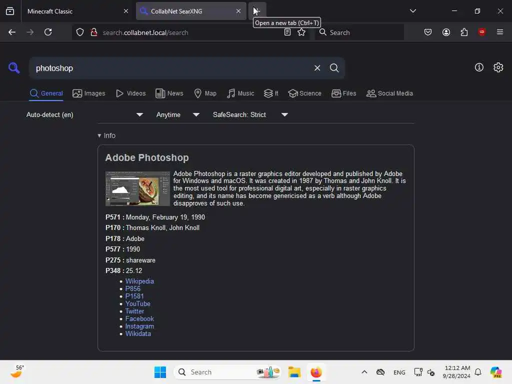
Task: Click the Windows taskbar Search box
Action: click(227, 372)
